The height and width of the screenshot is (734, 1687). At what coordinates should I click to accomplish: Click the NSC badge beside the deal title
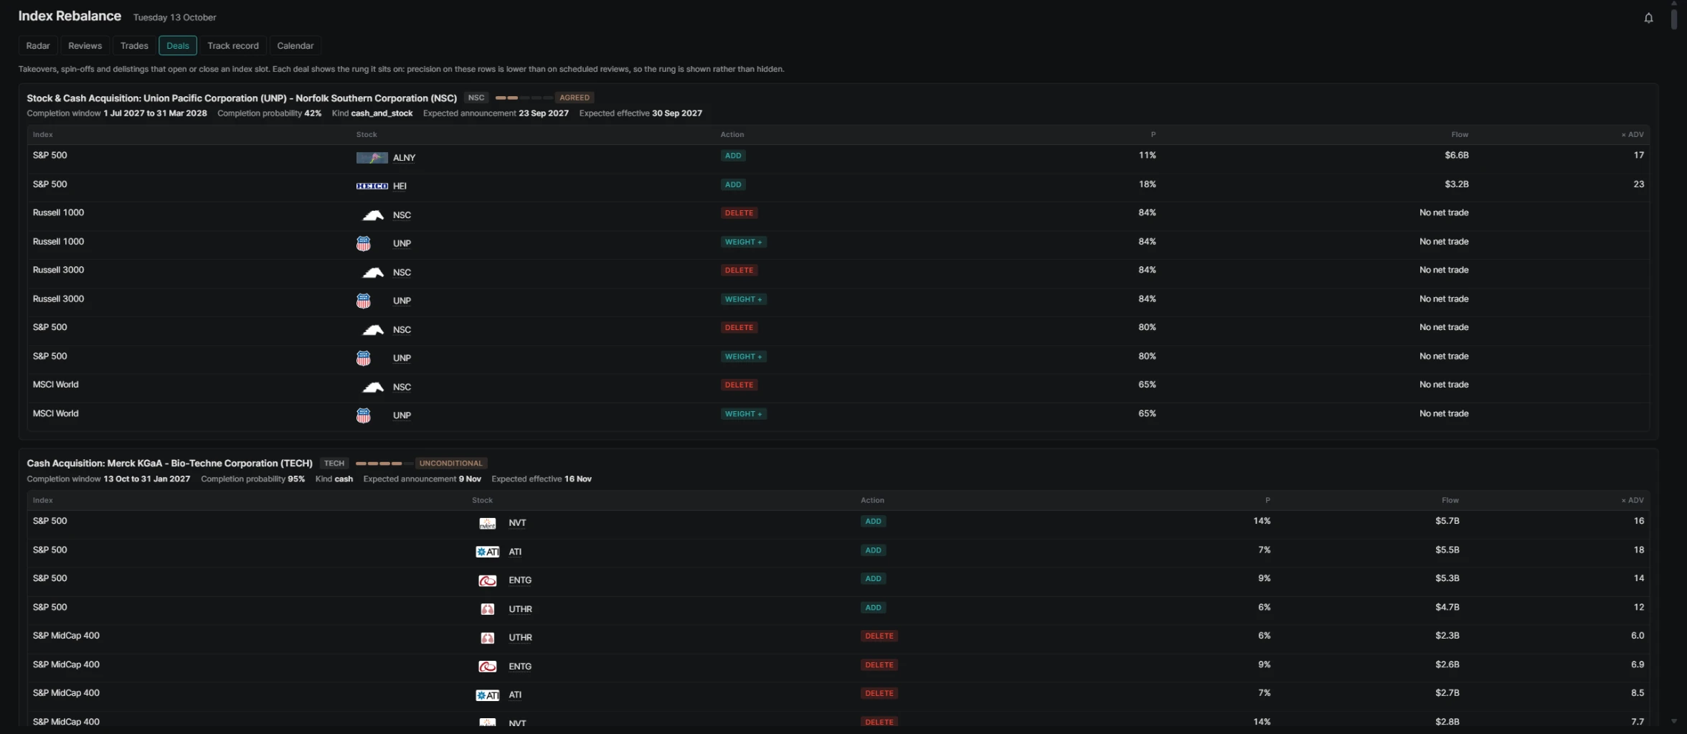pyautogui.click(x=476, y=98)
